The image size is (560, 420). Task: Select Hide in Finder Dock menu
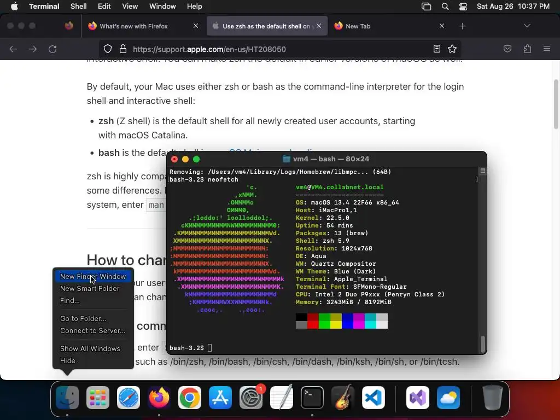[93, 361]
